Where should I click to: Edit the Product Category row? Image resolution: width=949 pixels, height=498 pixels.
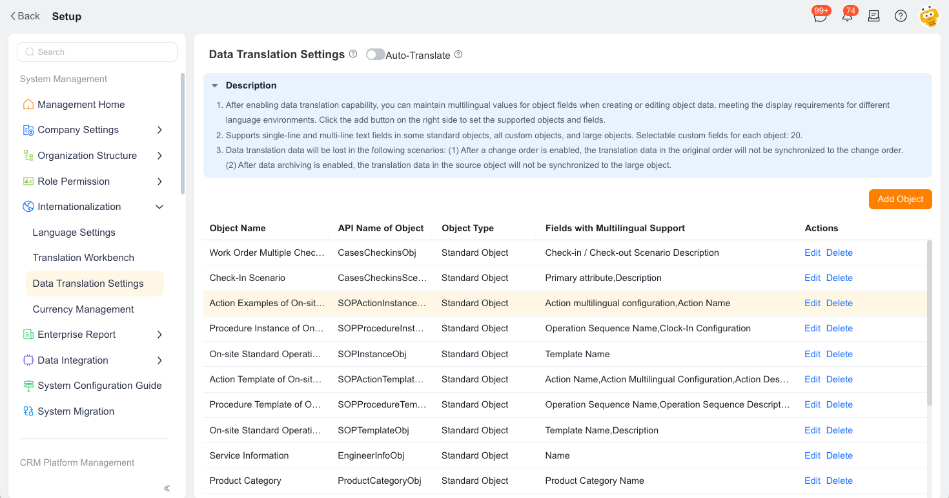pos(812,481)
